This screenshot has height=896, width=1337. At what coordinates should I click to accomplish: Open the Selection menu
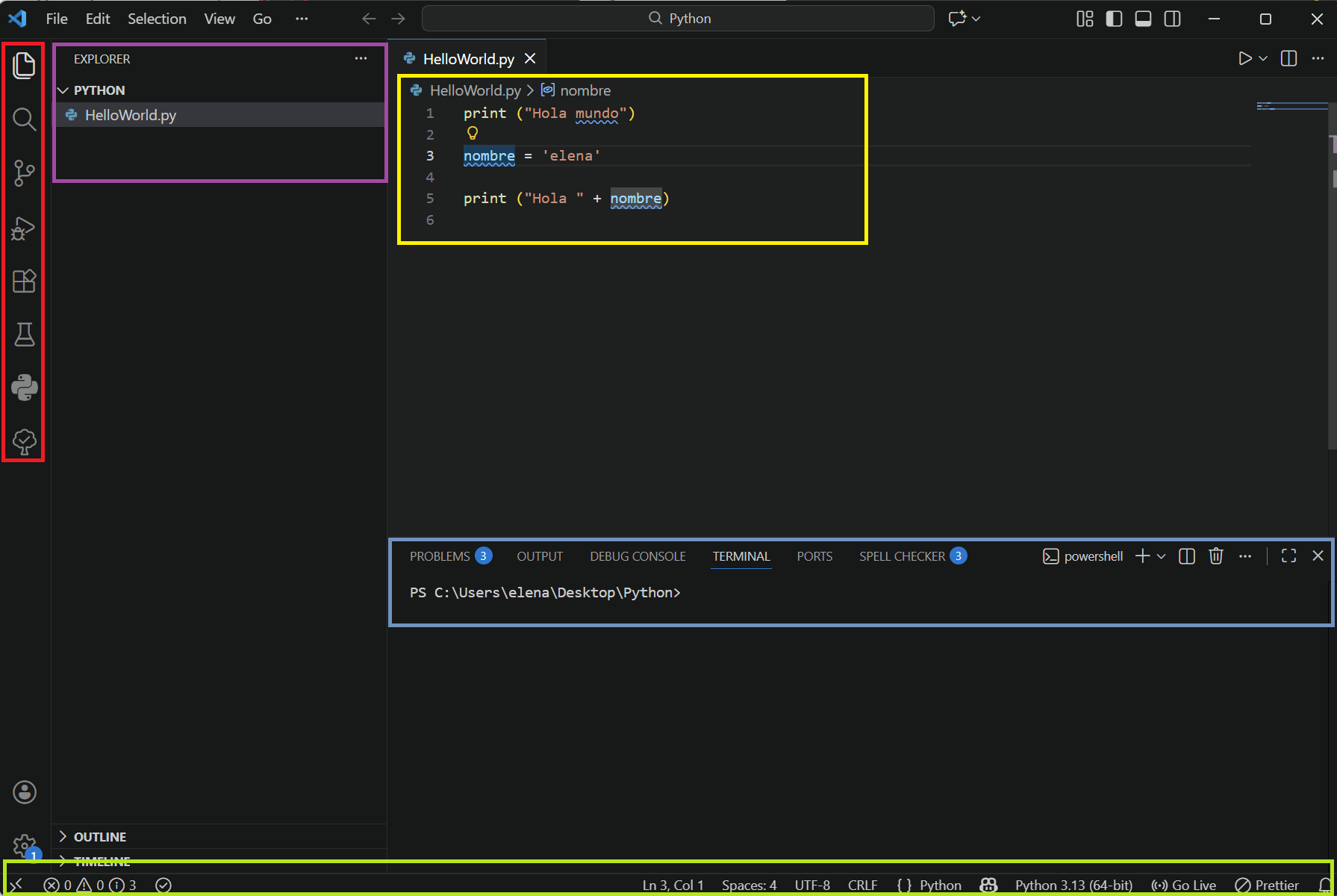click(x=157, y=19)
